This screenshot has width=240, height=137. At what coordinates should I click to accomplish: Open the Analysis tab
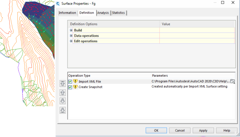point(103,13)
